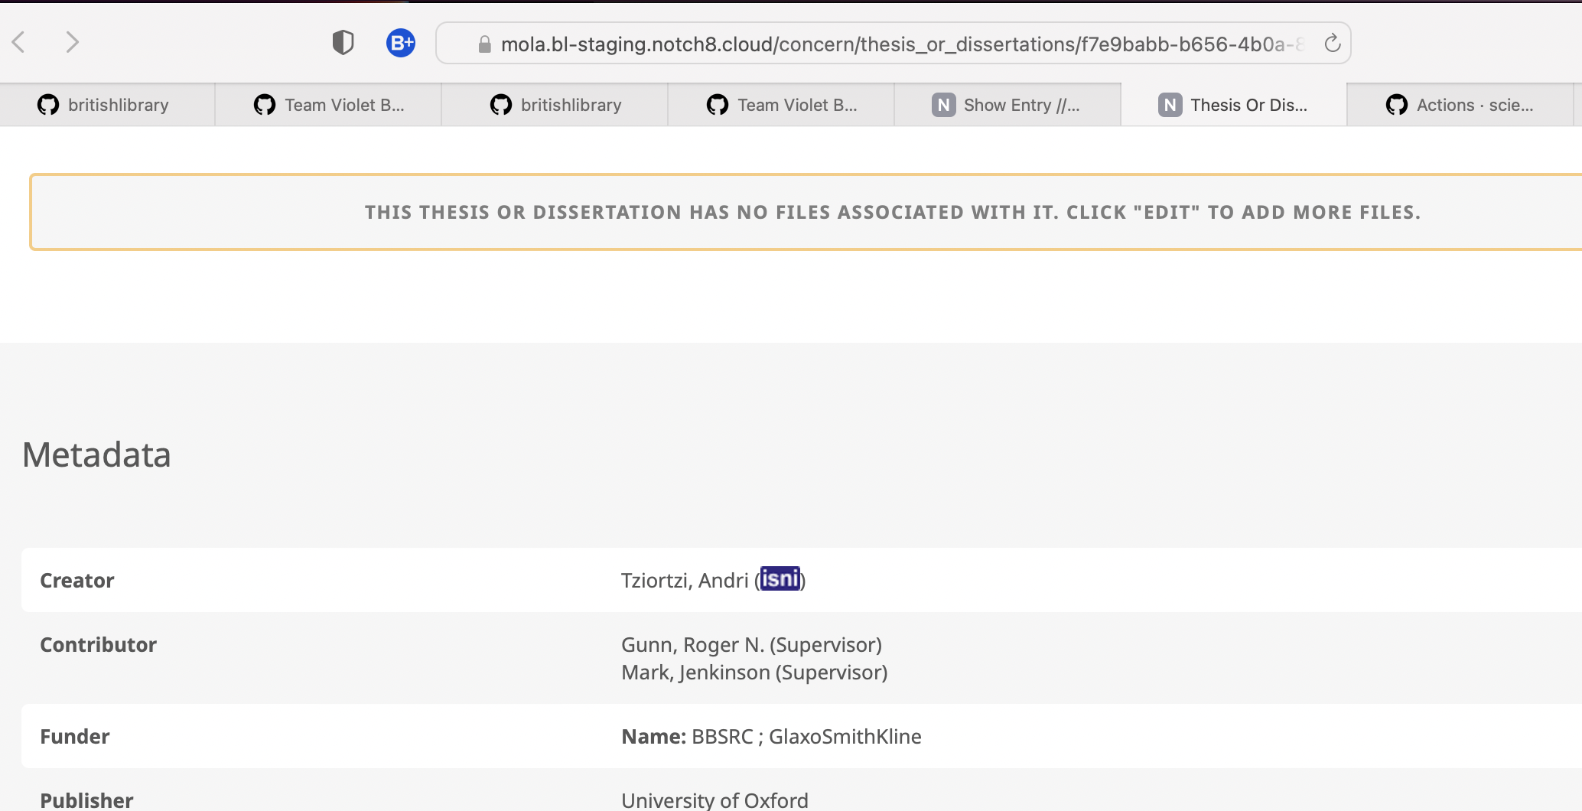Screen dimensions: 1582x811
Task: View site security via the padlock icon
Action: pyautogui.click(x=484, y=44)
